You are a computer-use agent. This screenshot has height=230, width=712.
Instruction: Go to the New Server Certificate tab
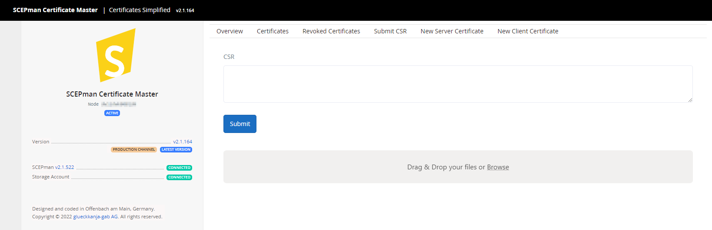coord(452,31)
